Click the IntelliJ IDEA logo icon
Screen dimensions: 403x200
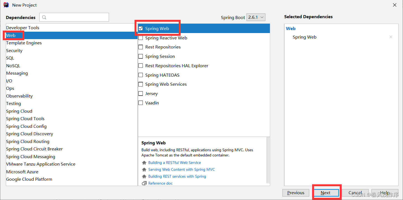pyautogui.click(x=6, y=5)
